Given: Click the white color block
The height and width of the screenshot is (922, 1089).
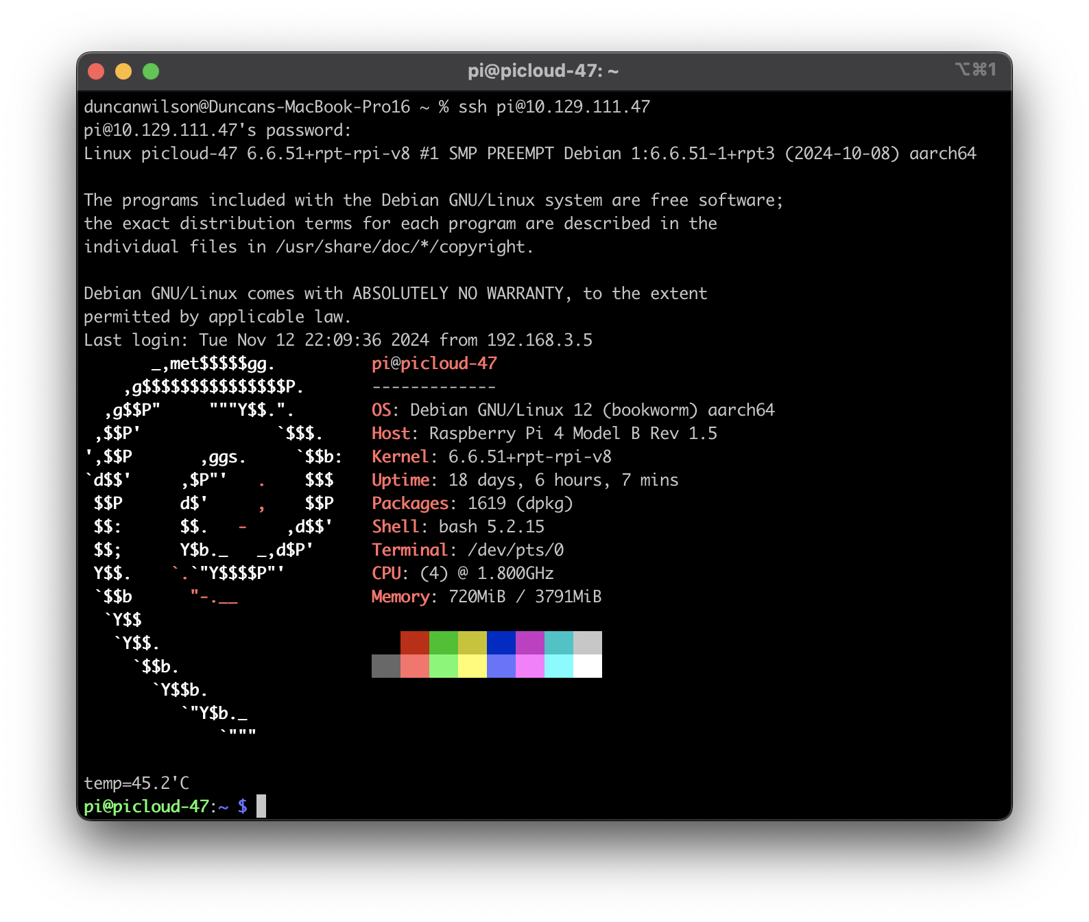Looking at the screenshot, I should [x=588, y=666].
